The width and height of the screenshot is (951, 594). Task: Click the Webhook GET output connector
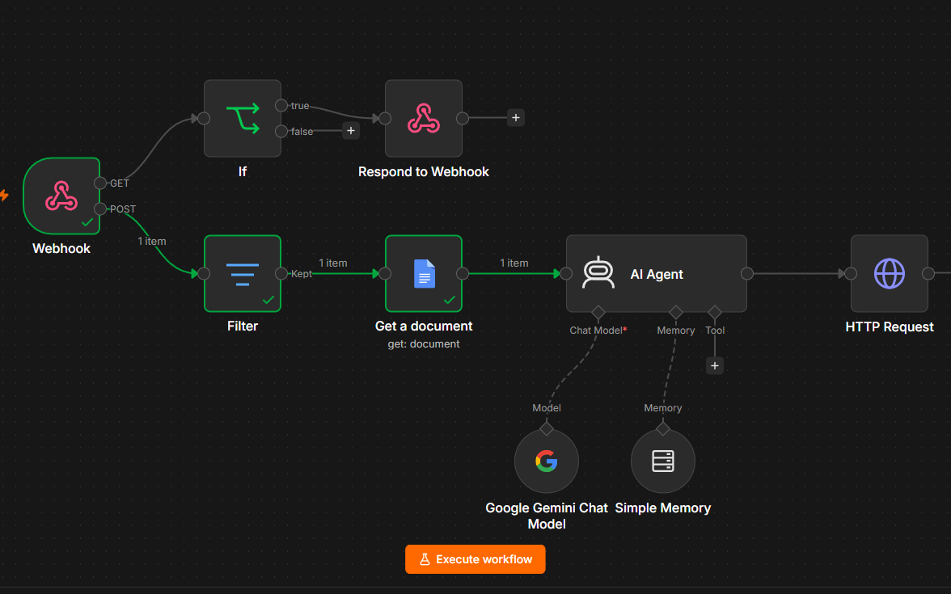(100, 183)
